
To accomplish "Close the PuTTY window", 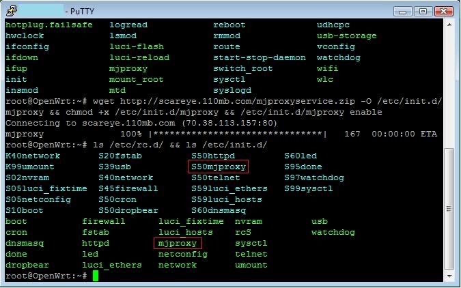I will click(443, 12).
